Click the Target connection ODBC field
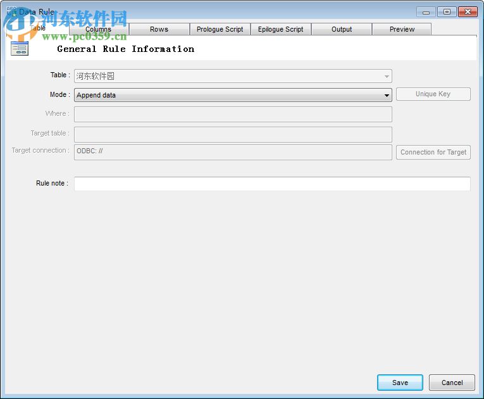Image resolution: width=484 pixels, height=399 pixels. tap(233, 152)
